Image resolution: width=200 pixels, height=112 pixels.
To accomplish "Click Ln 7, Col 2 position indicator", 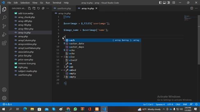I will (148, 105).
